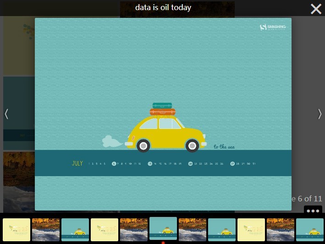This screenshot has height=244, width=325.
Task: Click the "data is oil today" title
Action: (x=163, y=7)
